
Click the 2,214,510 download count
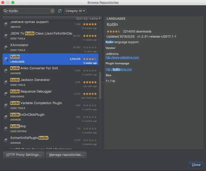(75, 59)
